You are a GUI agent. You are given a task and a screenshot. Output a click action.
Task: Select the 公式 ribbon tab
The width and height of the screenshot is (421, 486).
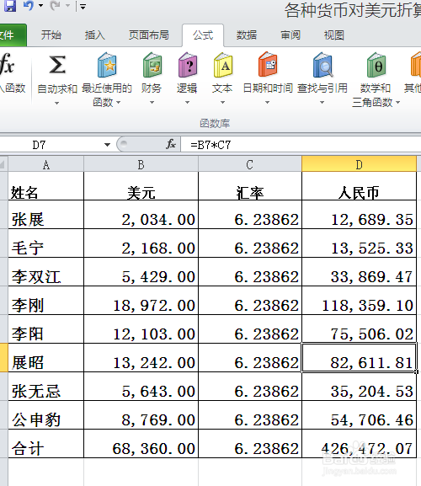203,35
